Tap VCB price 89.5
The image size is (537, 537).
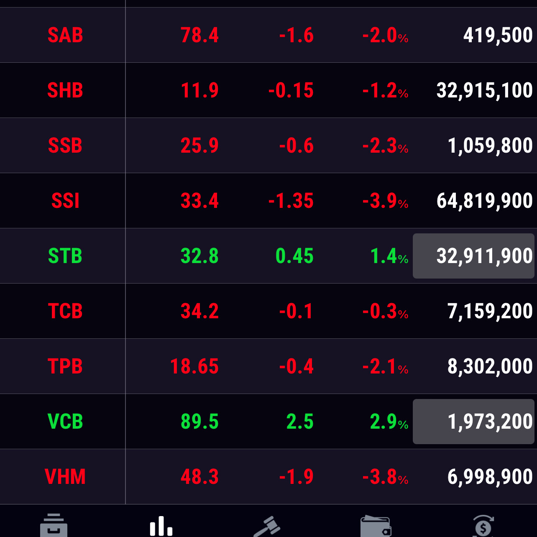199,422
